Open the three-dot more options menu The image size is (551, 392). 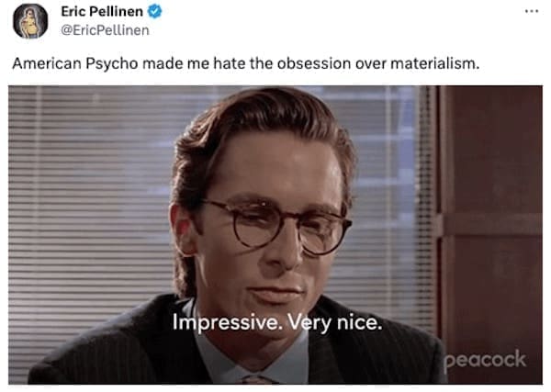pos(532,11)
